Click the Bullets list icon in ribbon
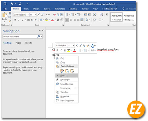 tap(67, 15)
